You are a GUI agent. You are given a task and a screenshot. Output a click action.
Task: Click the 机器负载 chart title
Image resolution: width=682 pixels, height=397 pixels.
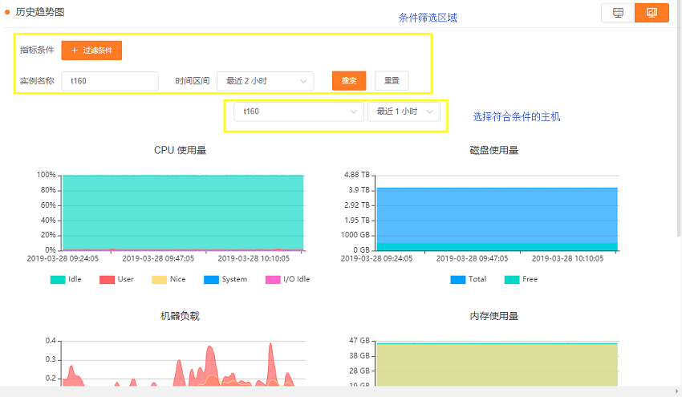(x=180, y=316)
